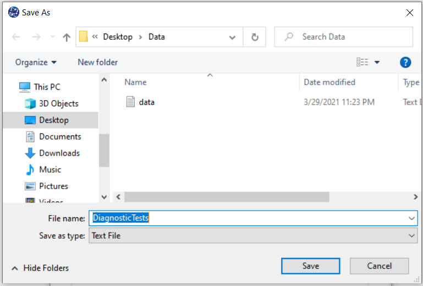This screenshot has height=286, width=423.
Task: Open the view options dropdown arrow
Action: [x=377, y=62]
